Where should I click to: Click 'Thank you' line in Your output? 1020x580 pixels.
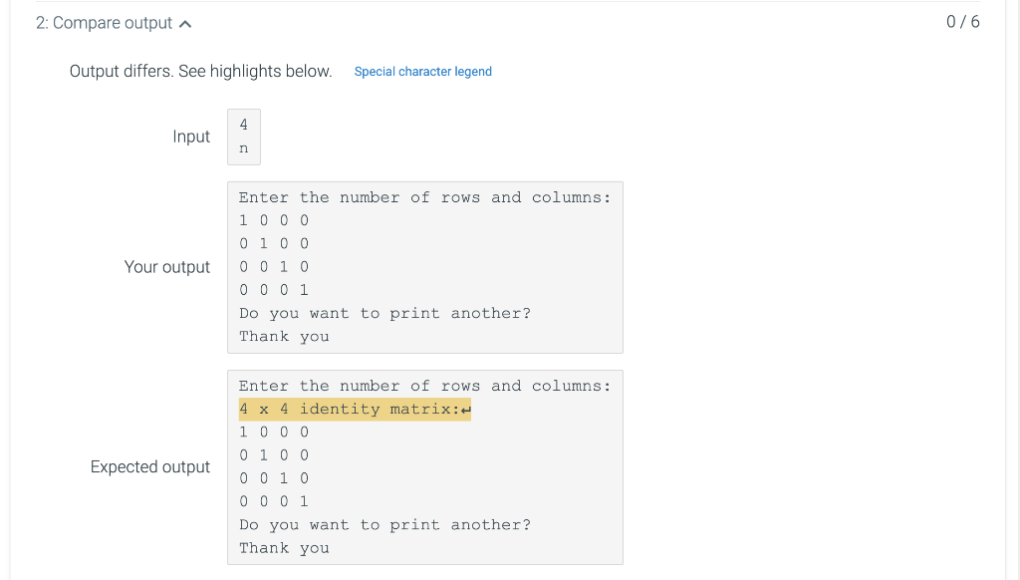283,336
